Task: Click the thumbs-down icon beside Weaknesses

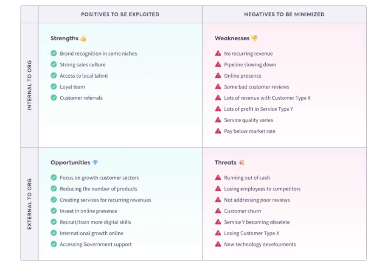Action: (254, 39)
